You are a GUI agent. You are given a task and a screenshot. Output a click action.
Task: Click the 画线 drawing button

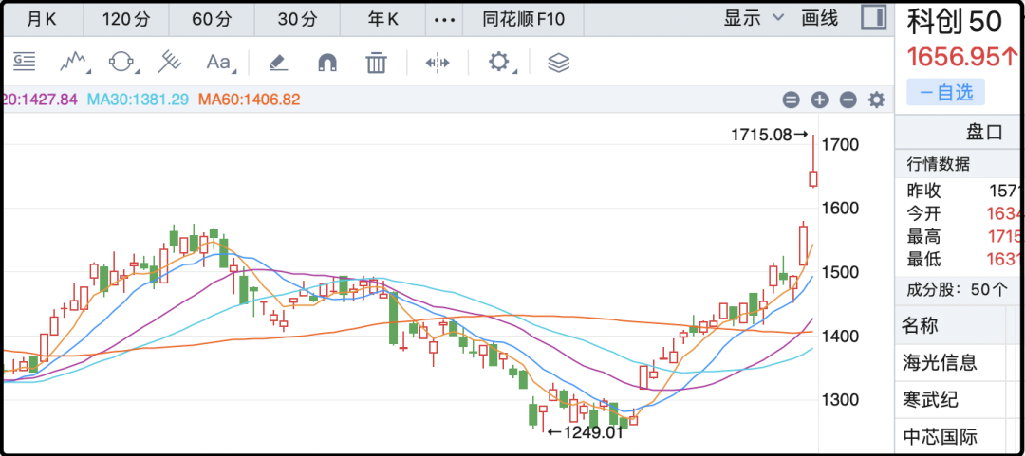click(820, 18)
